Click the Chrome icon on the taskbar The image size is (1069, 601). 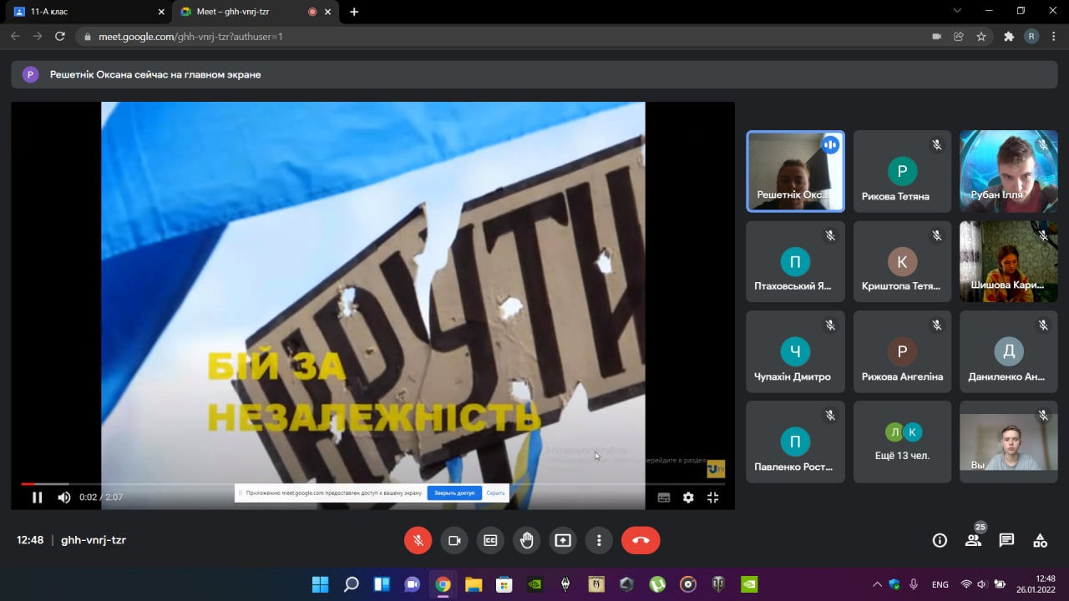point(443,584)
